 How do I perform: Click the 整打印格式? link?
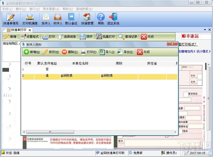(188, 44)
